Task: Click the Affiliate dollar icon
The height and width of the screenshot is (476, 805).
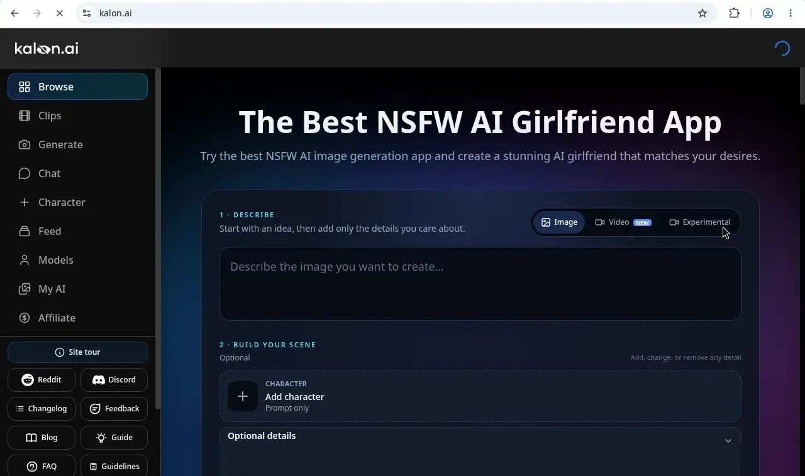Action: (25, 318)
